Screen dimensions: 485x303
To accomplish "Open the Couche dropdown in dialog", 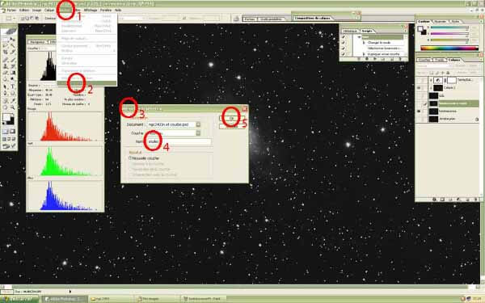I will [x=174, y=133].
